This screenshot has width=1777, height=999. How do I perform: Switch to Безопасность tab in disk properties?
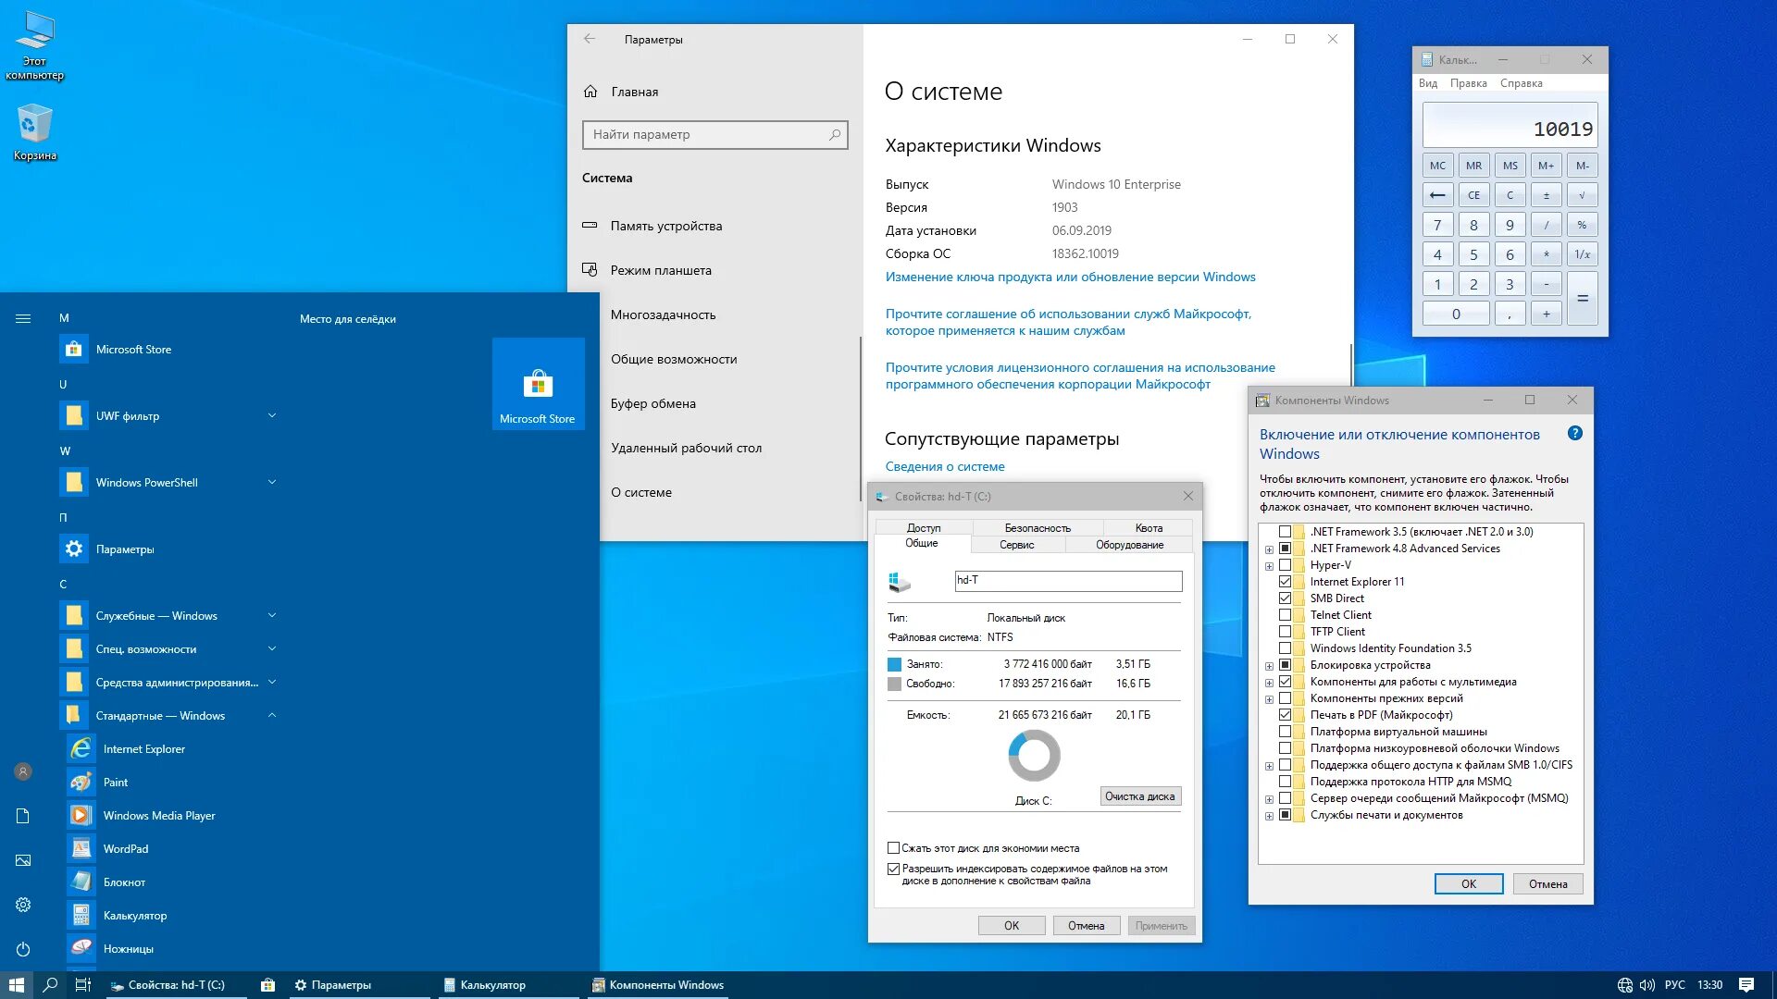click(x=1038, y=528)
